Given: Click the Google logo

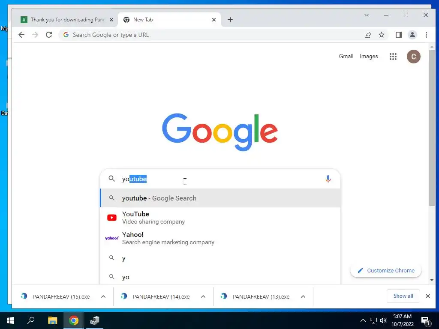Looking at the screenshot, I should pos(220,132).
